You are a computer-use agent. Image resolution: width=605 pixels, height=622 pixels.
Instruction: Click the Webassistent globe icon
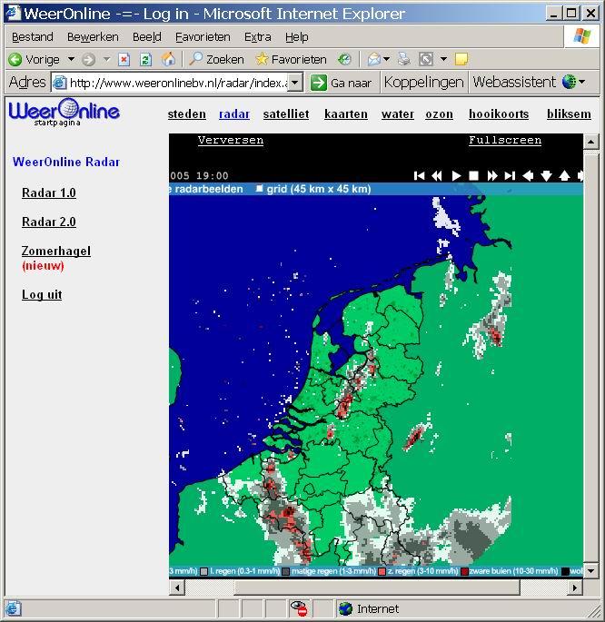569,82
